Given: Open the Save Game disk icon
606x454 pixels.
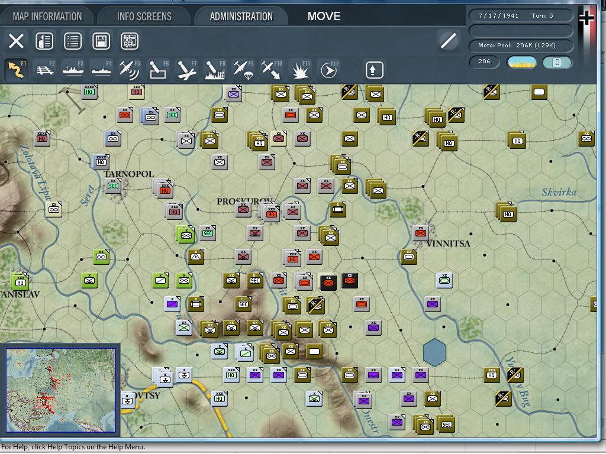Looking at the screenshot, I should pyautogui.click(x=100, y=40).
